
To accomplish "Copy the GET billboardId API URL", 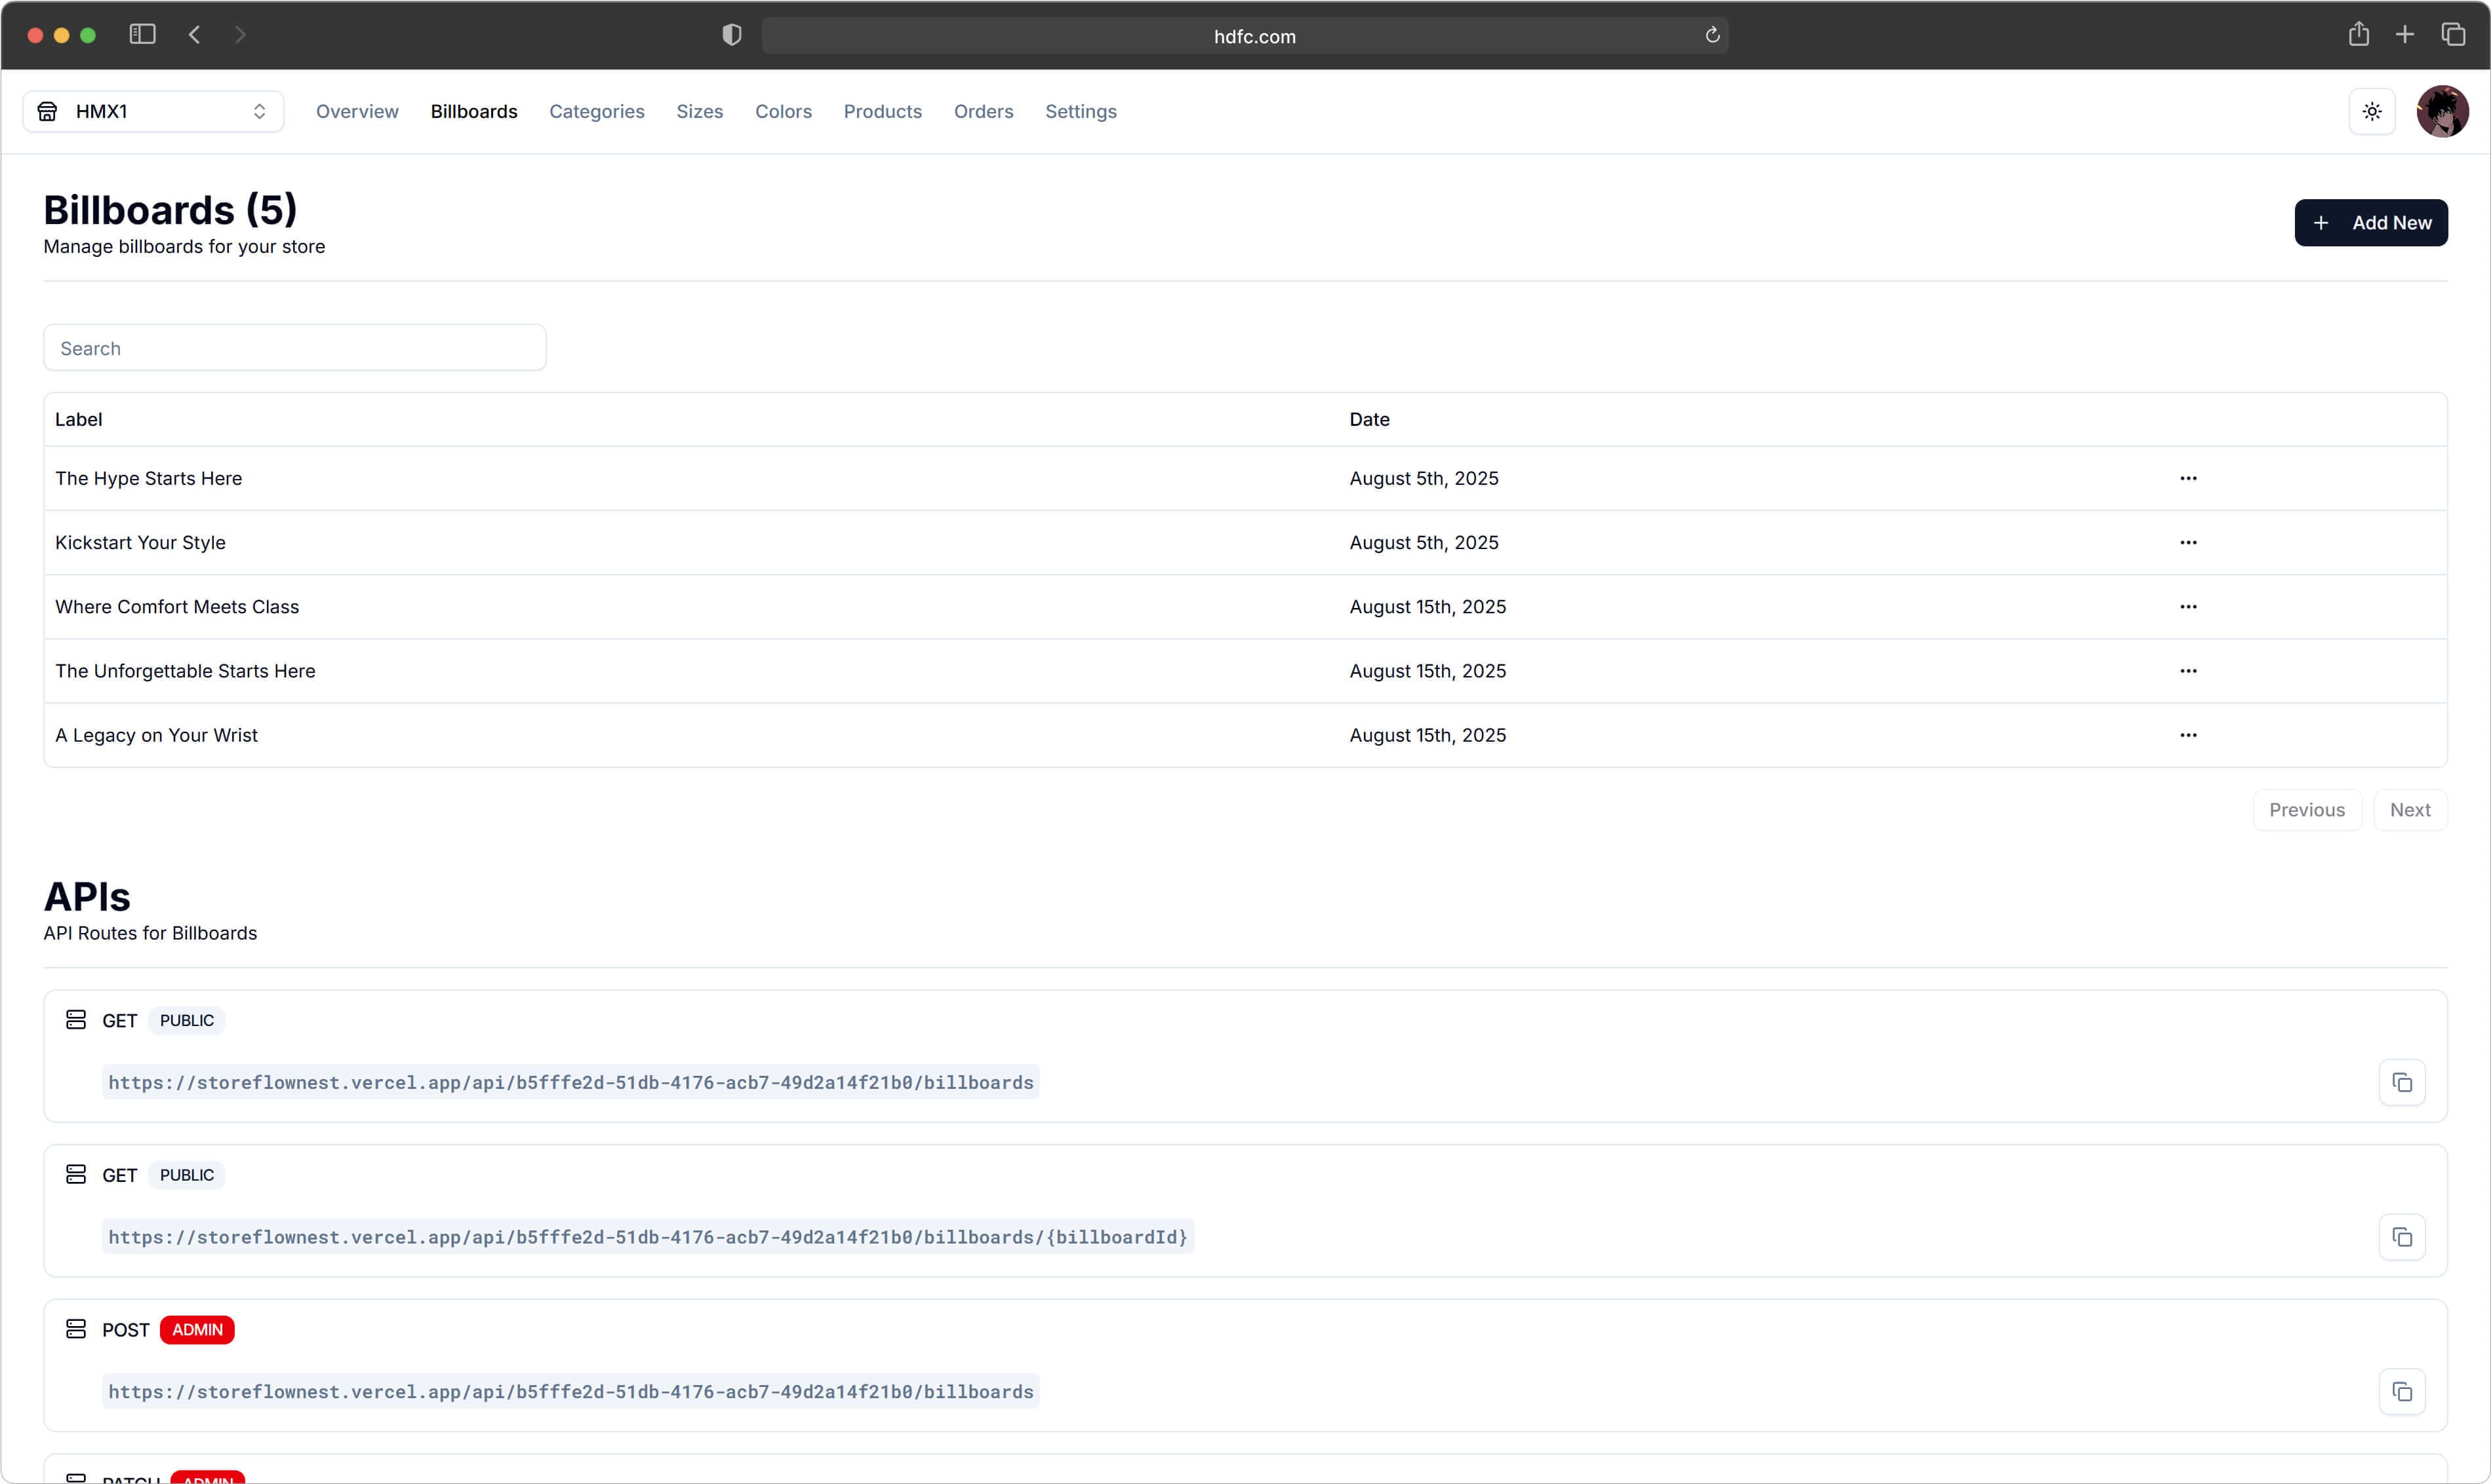I will click(2402, 1237).
